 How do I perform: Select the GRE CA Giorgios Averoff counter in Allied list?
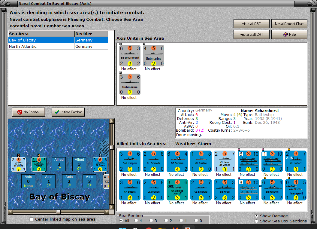coord(177,190)
